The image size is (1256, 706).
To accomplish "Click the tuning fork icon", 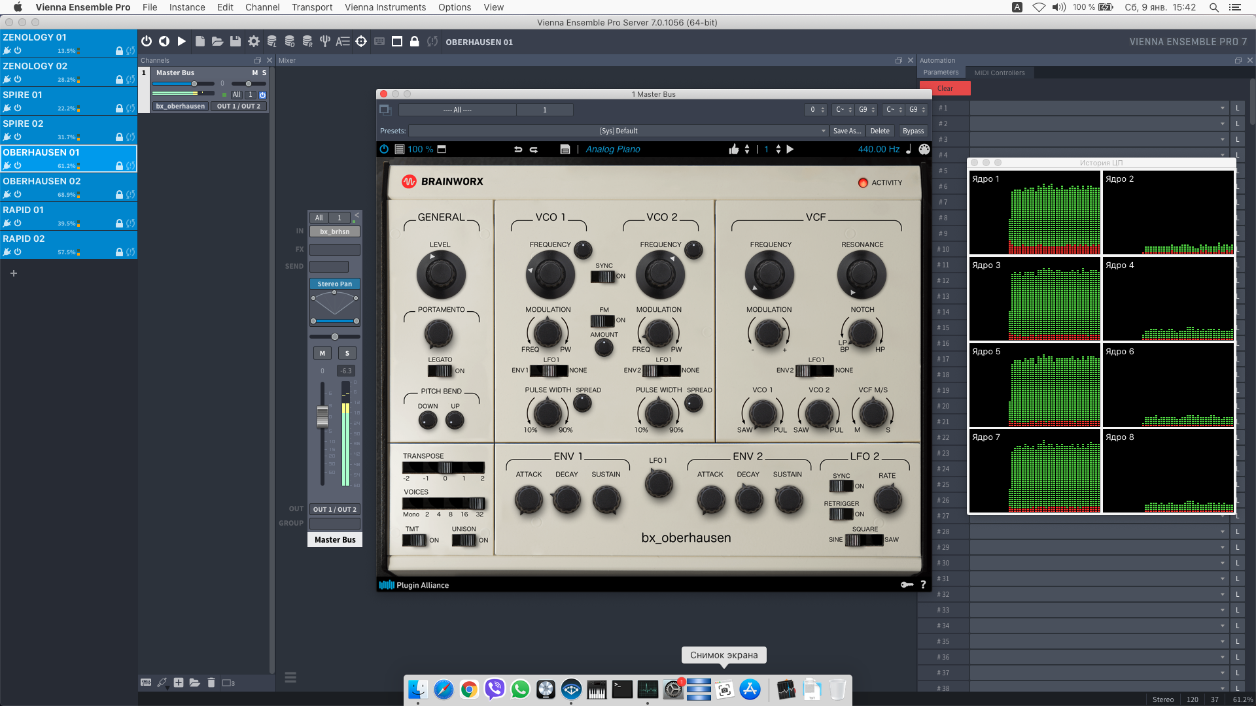I will 324,41.
